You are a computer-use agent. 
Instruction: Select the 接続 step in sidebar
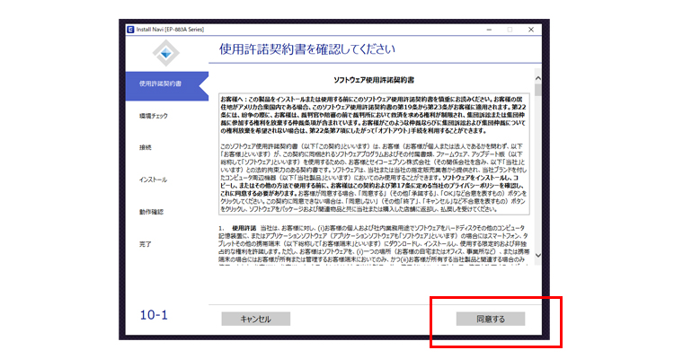[x=146, y=147]
